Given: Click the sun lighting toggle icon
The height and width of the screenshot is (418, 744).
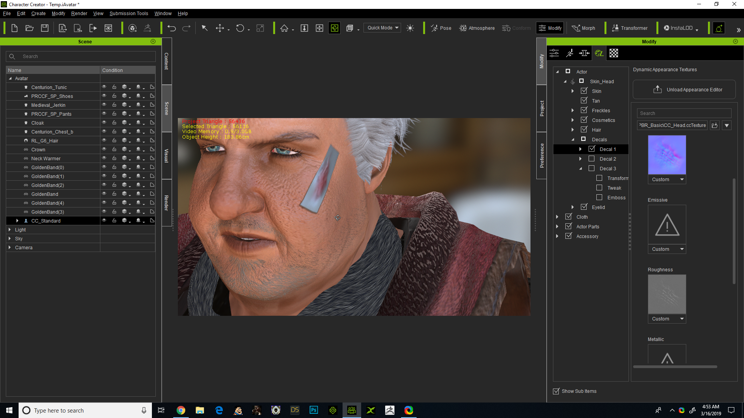Looking at the screenshot, I should [x=410, y=28].
